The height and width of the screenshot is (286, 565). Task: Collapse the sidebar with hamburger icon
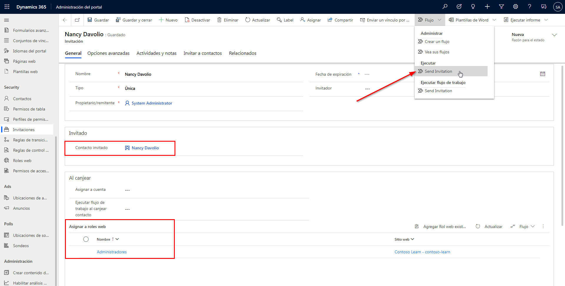[6, 20]
